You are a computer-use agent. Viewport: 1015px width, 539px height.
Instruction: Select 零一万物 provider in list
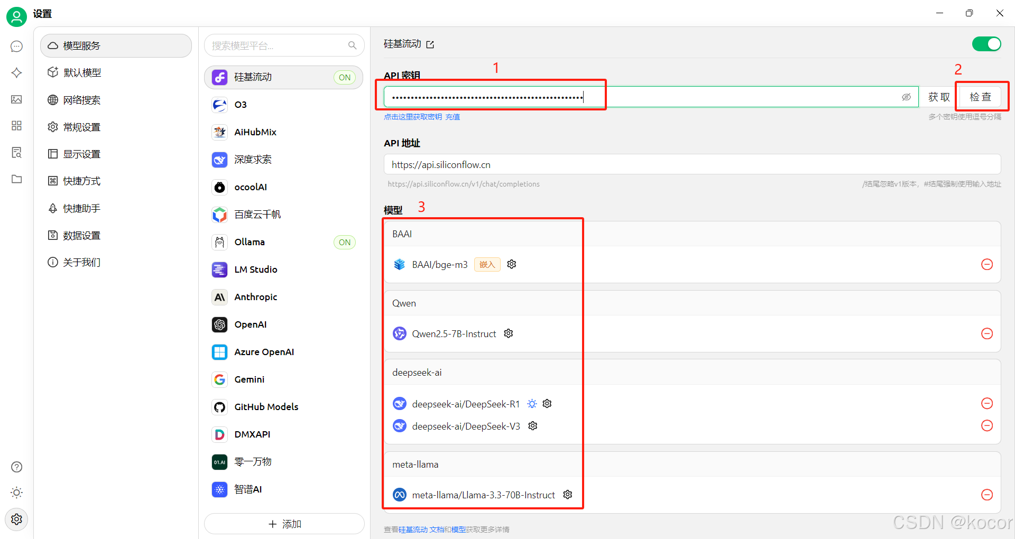click(x=284, y=462)
